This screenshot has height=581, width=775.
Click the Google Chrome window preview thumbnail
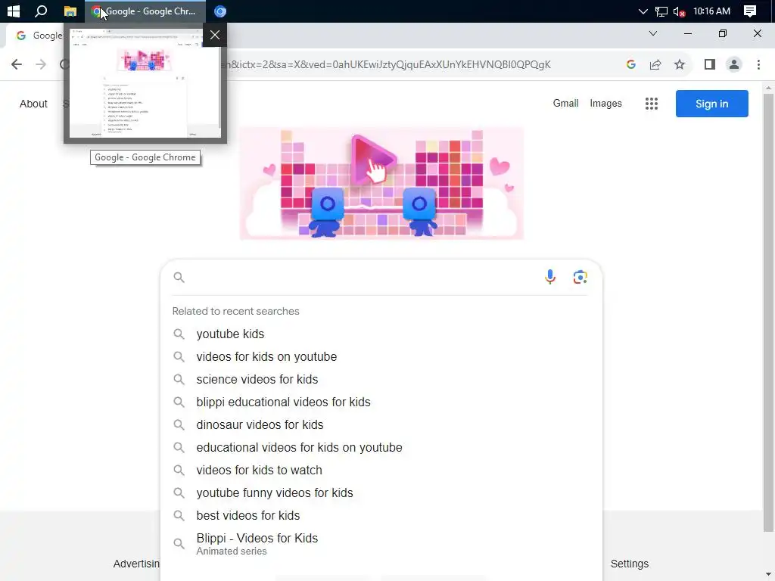coord(145,83)
